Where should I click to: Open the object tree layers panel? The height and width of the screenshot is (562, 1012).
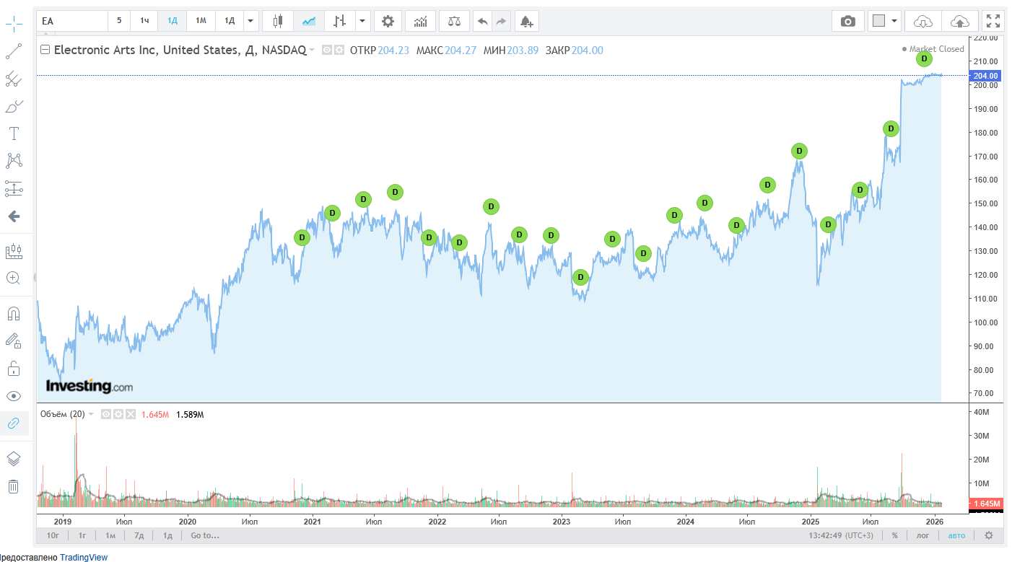tap(14, 459)
